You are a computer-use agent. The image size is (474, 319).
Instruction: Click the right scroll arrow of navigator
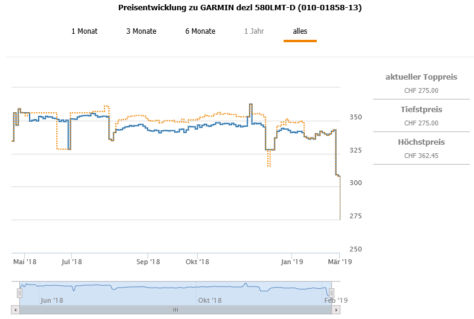tap(336, 310)
